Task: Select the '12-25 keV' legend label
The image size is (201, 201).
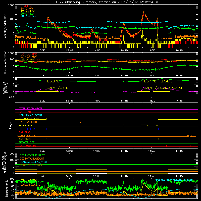Action: coord(28,11)
